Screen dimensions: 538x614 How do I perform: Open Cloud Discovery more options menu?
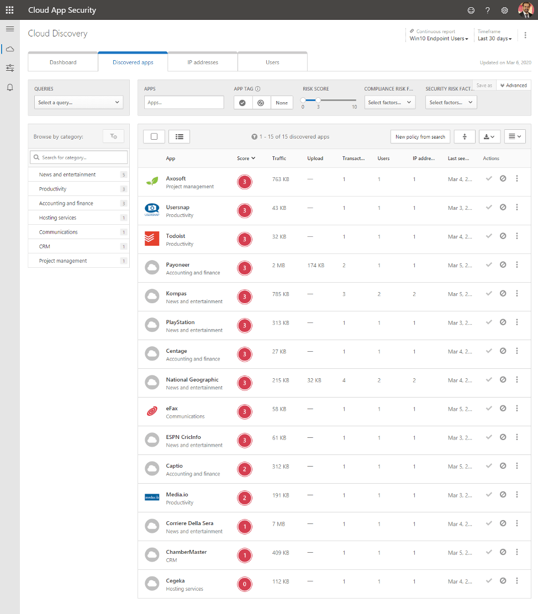pyautogui.click(x=525, y=35)
